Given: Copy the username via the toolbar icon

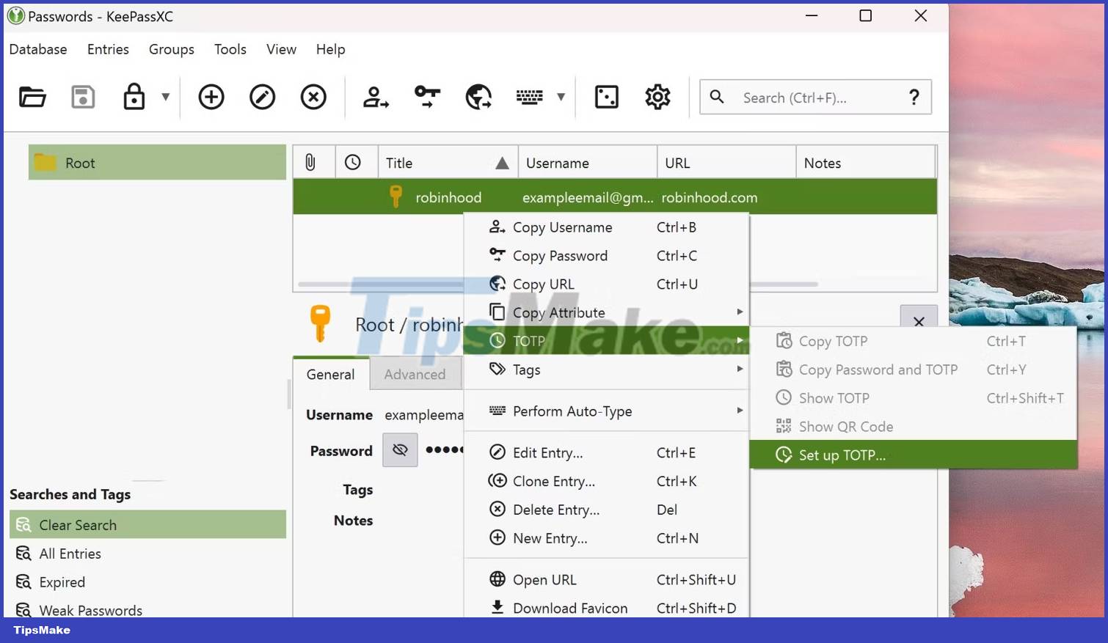Looking at the screenshot, I should pyautogui.click(x=375, y=97).
